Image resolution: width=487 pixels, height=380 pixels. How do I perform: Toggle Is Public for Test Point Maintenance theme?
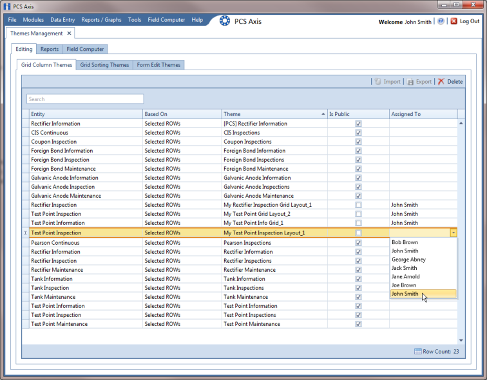point(358,324)
